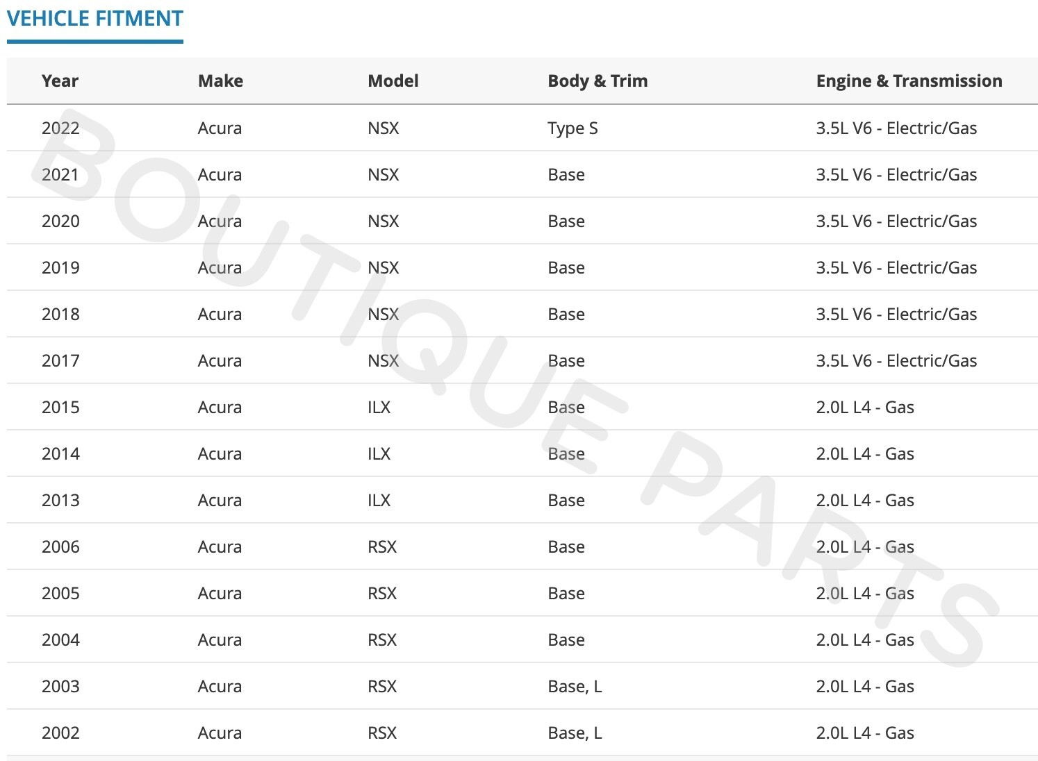Click the 2013 row engine cell

[865, 501]
